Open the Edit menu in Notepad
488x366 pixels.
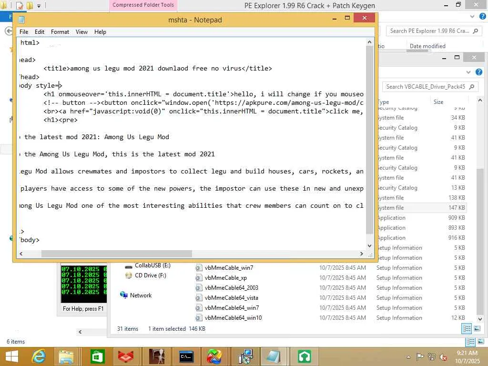coord(40,32)
